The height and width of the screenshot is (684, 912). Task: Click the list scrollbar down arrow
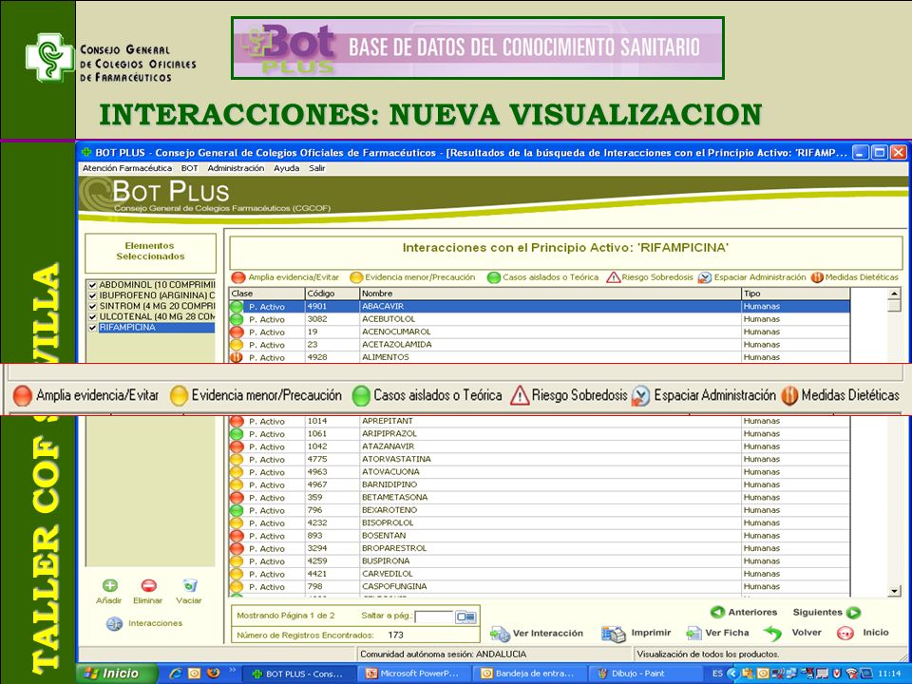[895, 591]
